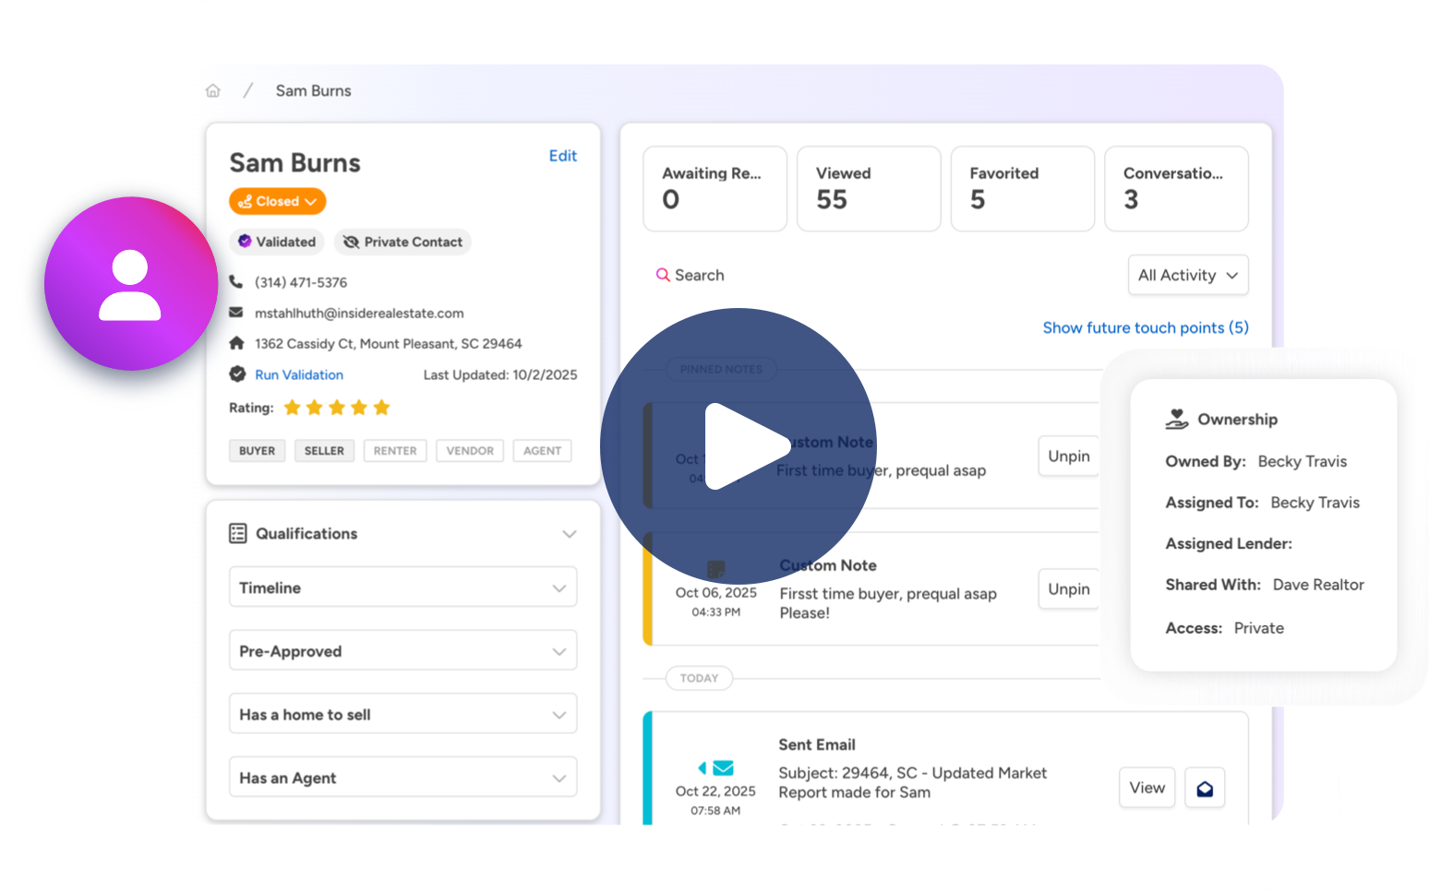Toggle the BUYER tag
The image size is (1429, 889).
[257, 451]
